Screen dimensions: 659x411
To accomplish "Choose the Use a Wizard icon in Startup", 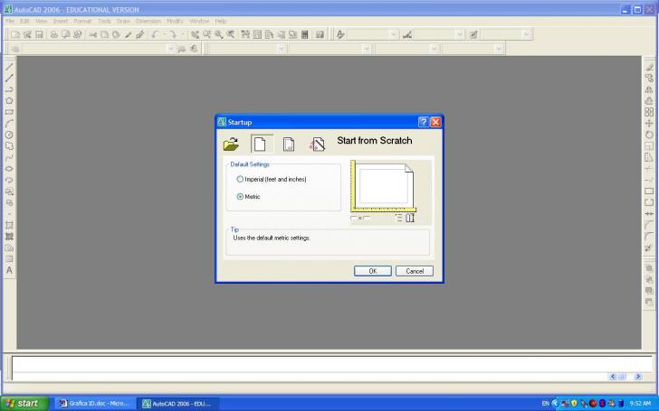I will [x=318, y=145].
